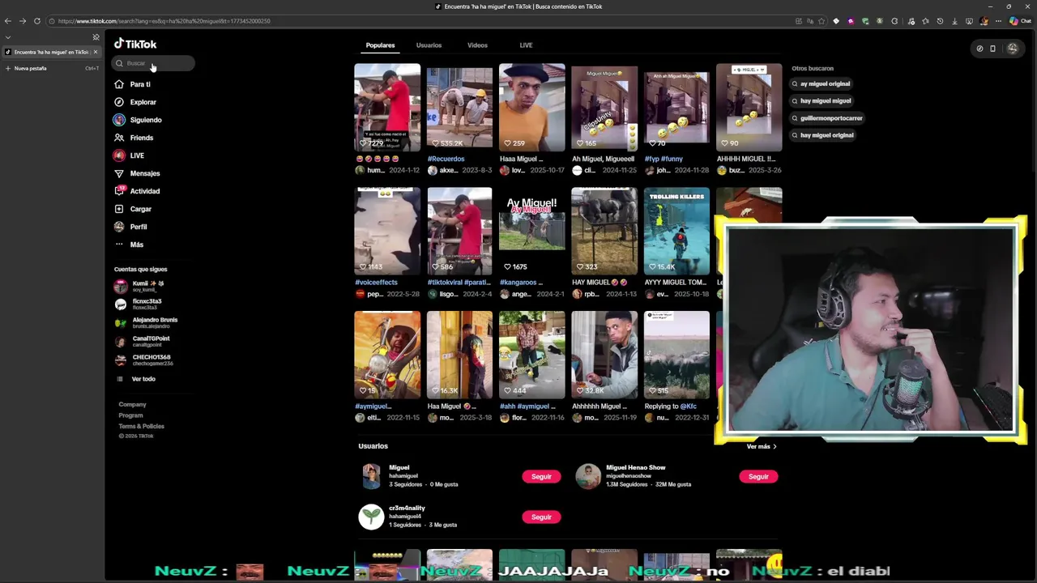Reload the page with the refresh icon

[x=36, y=21]
